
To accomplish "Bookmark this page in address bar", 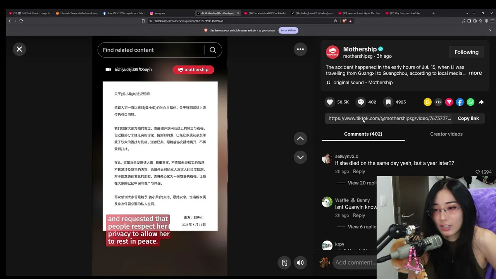I will pyautogui.click(x=143, y=21).
